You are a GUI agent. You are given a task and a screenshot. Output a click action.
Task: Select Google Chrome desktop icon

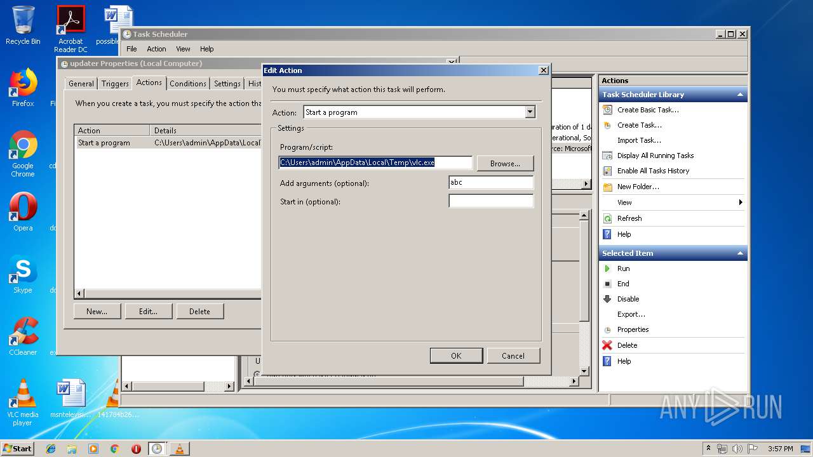[x=23, y=154]
